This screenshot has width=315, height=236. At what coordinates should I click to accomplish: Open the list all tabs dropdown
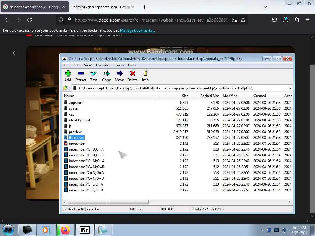(x=265, y=7)
